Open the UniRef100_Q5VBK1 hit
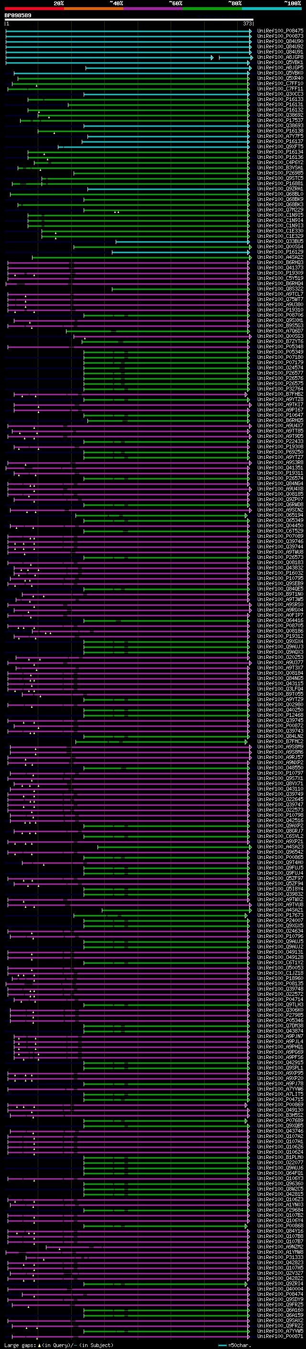Screen dimensions: 306x1349 [x=280, y=62]
